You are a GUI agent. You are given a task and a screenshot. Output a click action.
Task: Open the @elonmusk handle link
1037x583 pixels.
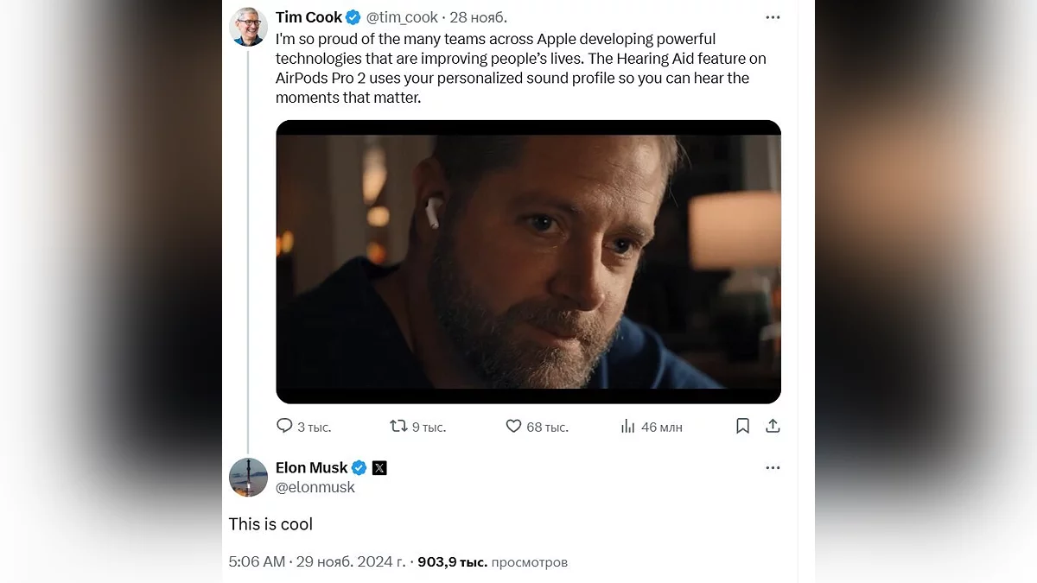click(x=315, y=487)
